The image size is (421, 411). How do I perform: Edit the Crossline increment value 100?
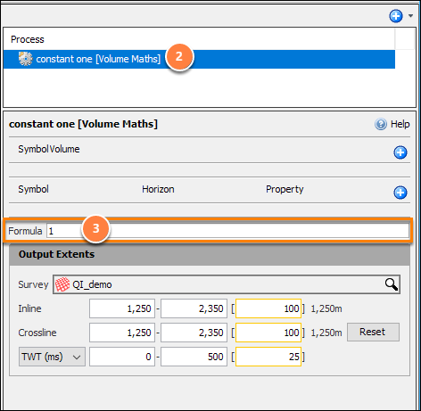tap(268, 333)
